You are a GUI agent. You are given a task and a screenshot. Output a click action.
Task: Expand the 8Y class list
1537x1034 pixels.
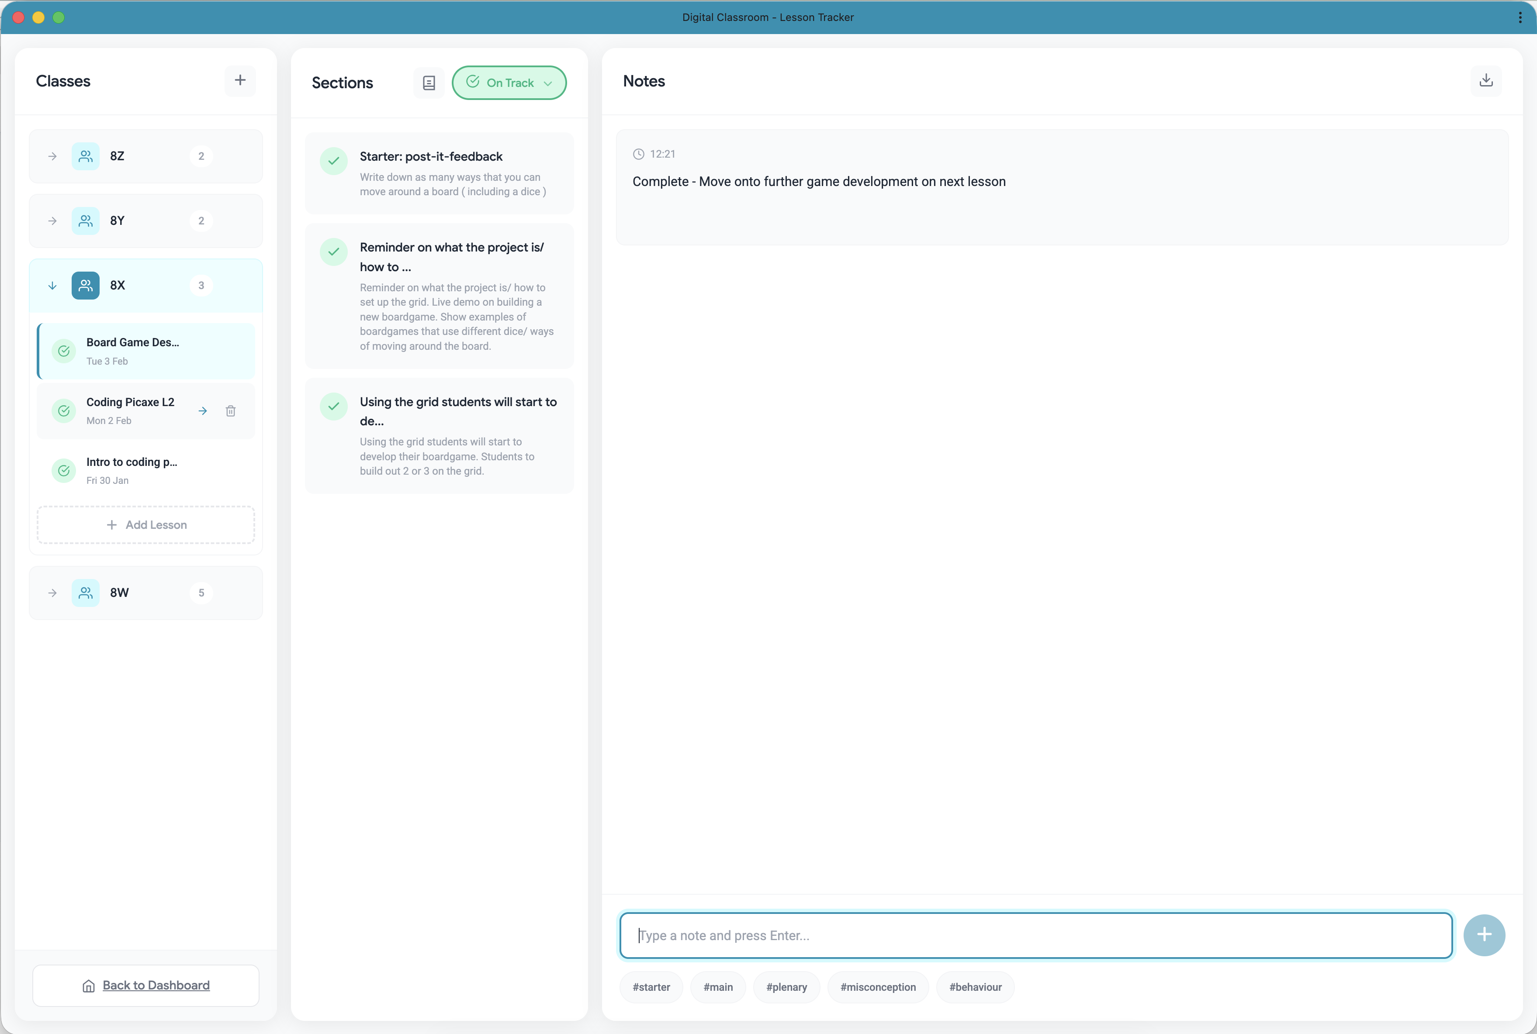[52, 221]
